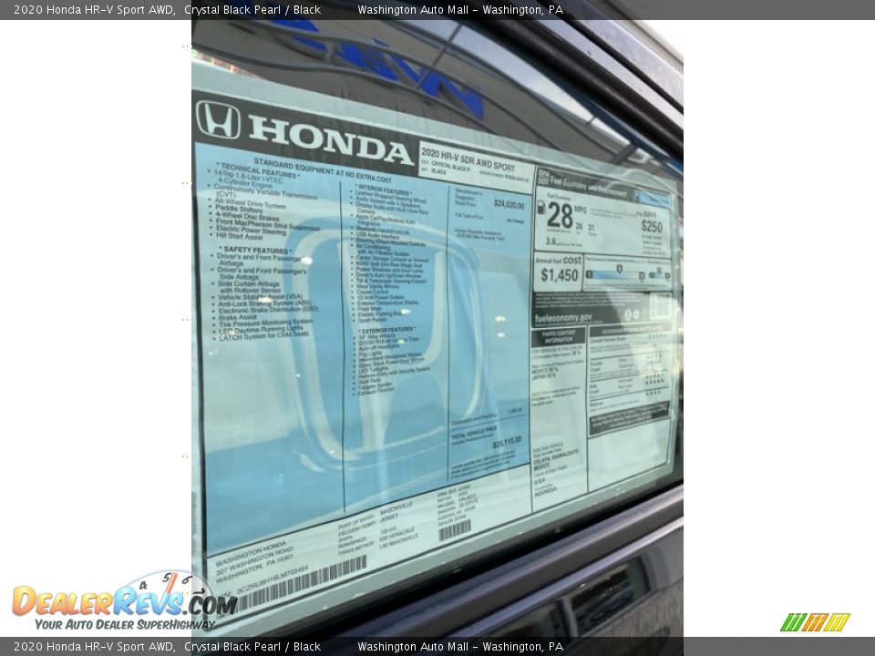Click the gas pump icon near Save $250
This screenshot has width=875, height=656.
point(540,207)
